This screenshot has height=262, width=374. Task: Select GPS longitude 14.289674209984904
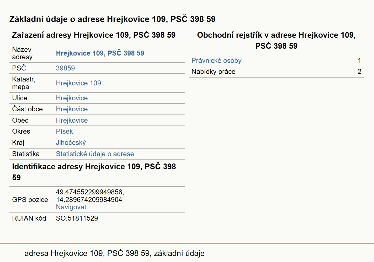click(89, 200)
